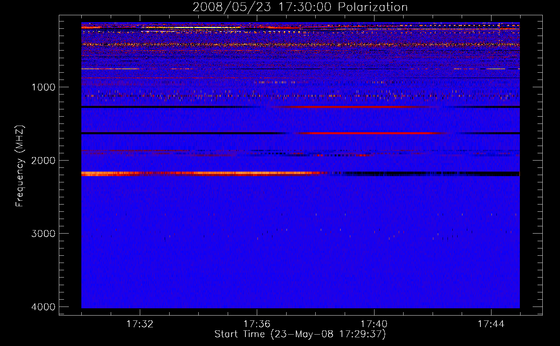The width and height of the screenshot is (560, 346).
Task: Click the 17:36 time tick label
Action: point(257,324)
